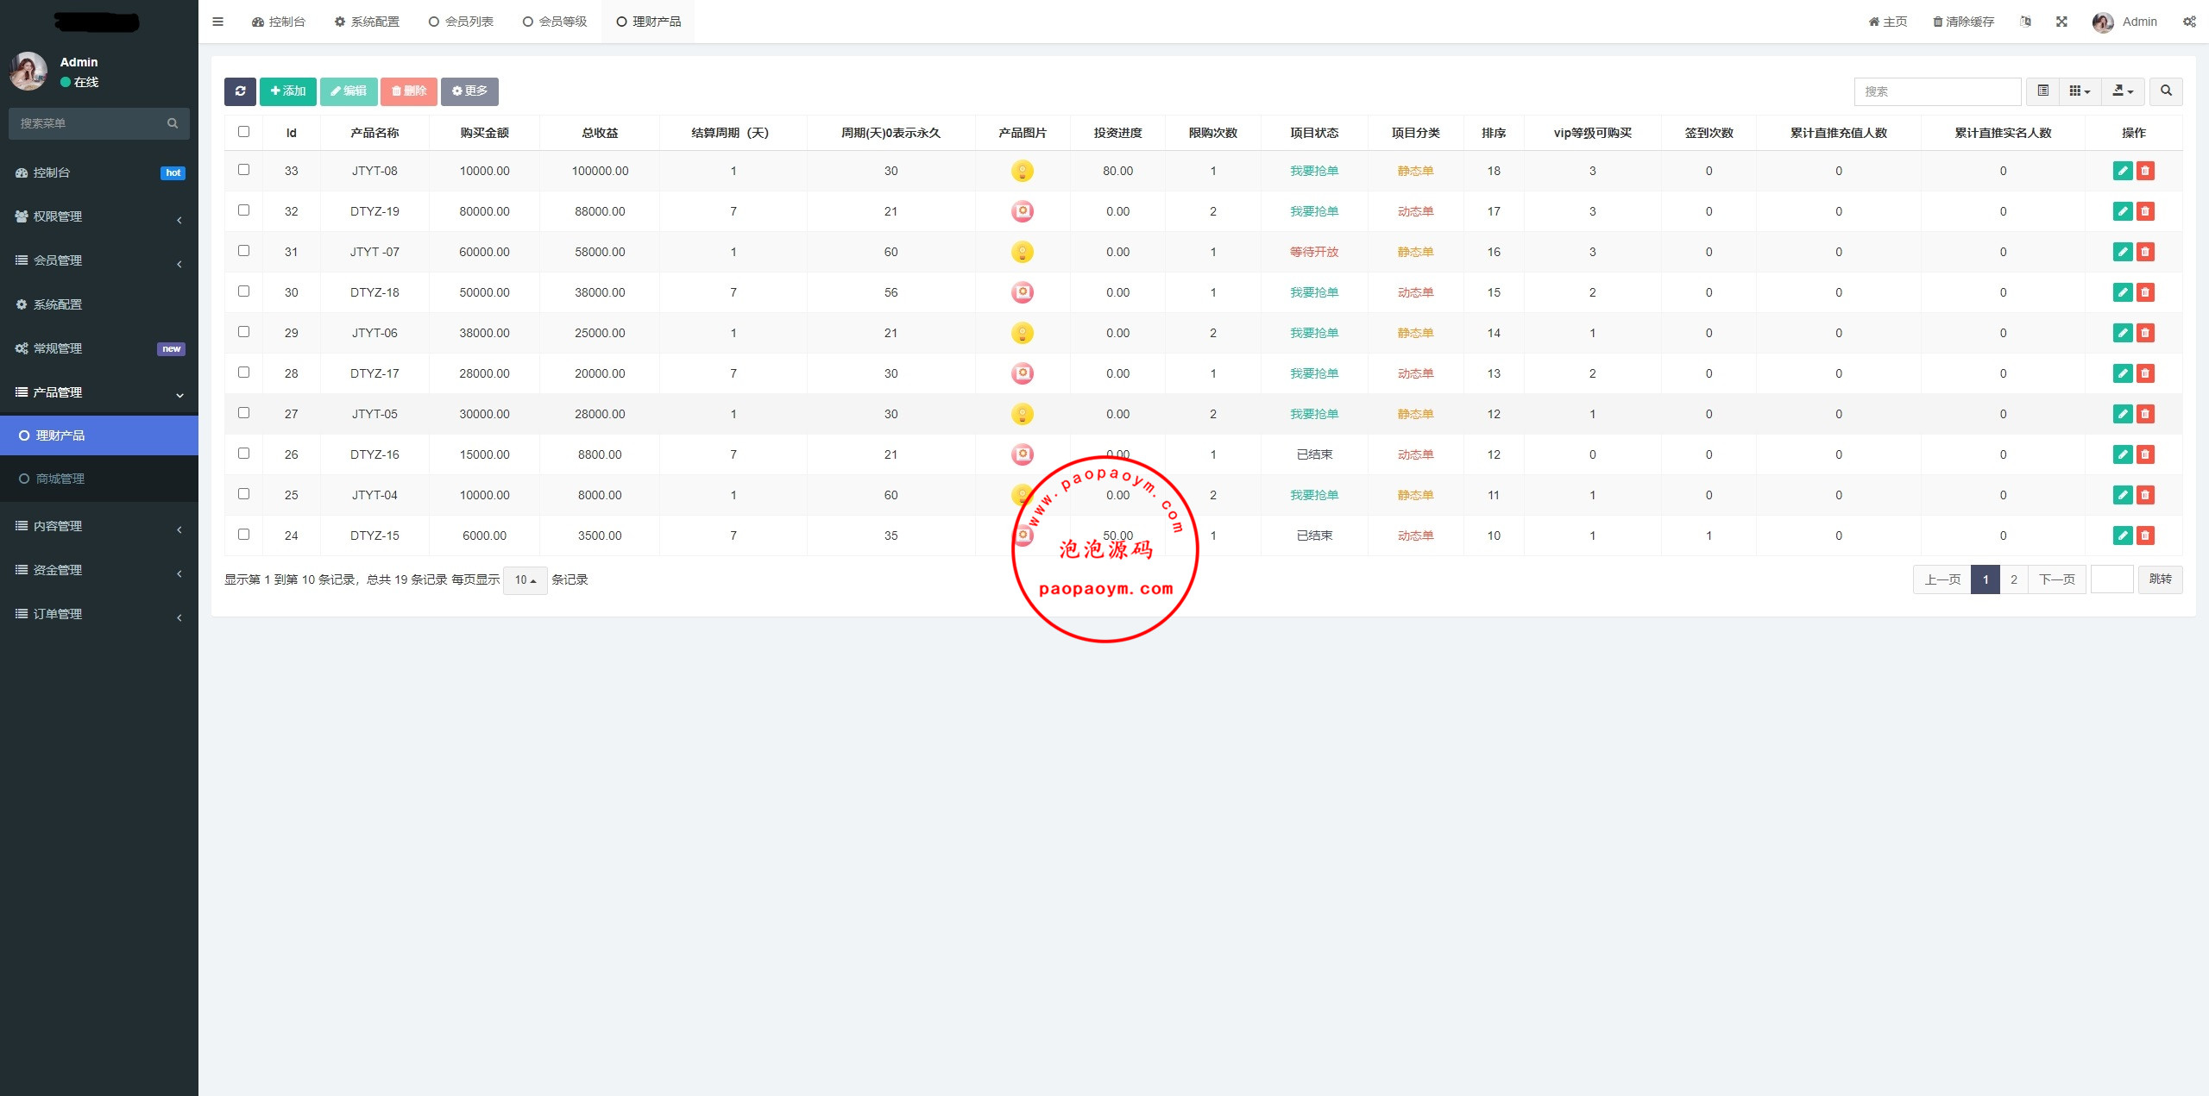Toggle the select-all header checkbox

pyautogui.click(x=243, y=132)
